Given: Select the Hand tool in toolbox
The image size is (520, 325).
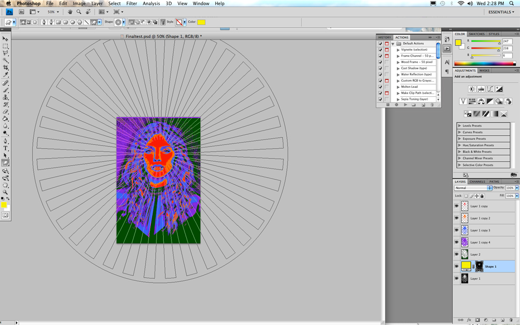Looking at the screenshot, I should [x=5, y=185].
